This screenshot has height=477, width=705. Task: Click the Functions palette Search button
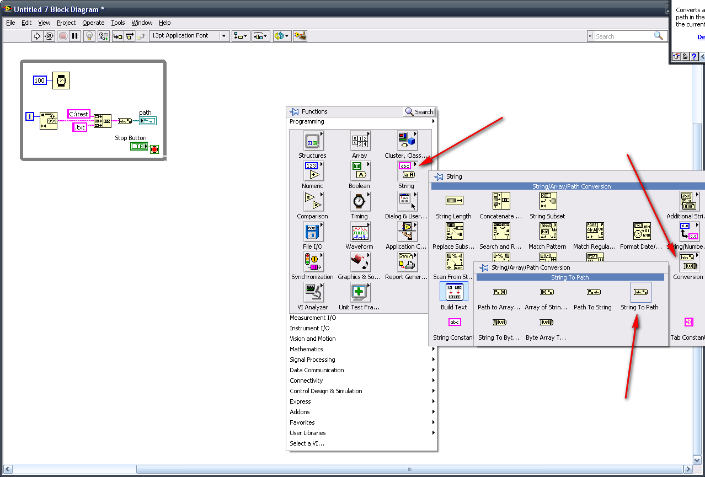click(419, 111)
